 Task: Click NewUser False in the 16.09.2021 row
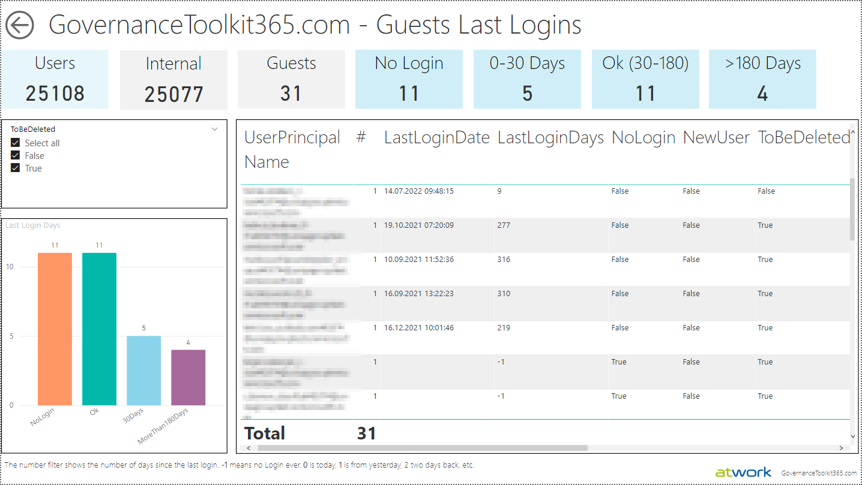[692, 294]
